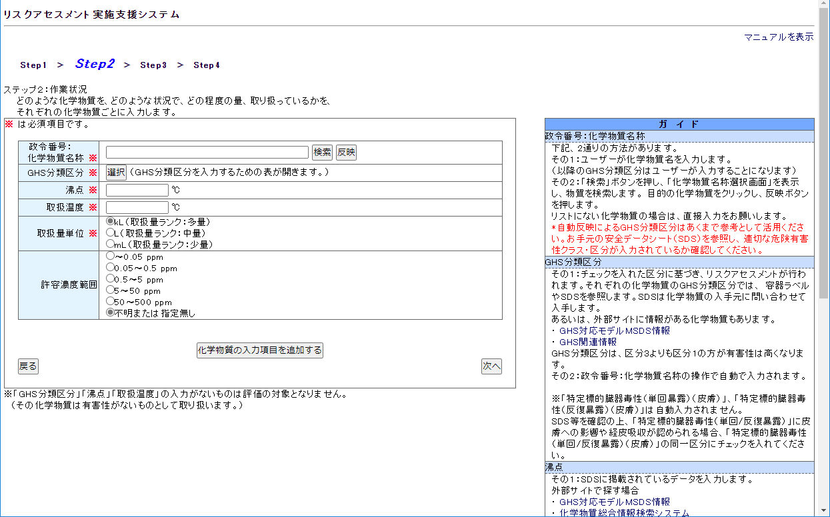
Task: Select L medium quantity unit radio
Action: 111,233
